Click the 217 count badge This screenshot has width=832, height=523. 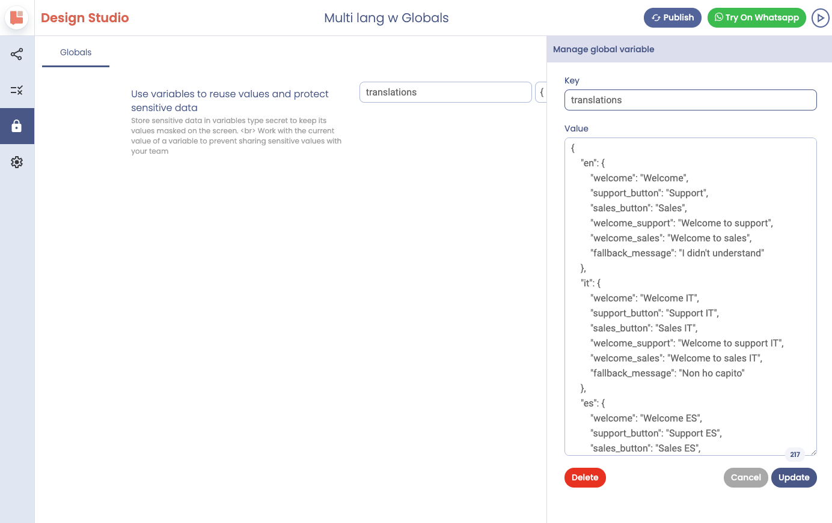(x=795, y=455)
